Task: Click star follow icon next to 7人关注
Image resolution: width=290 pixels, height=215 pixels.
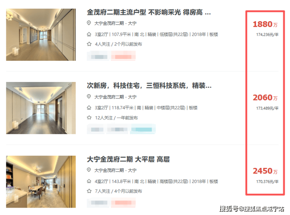Action: tap(89, 191)
